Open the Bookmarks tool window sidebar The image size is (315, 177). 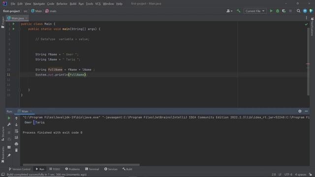point(3,154)
